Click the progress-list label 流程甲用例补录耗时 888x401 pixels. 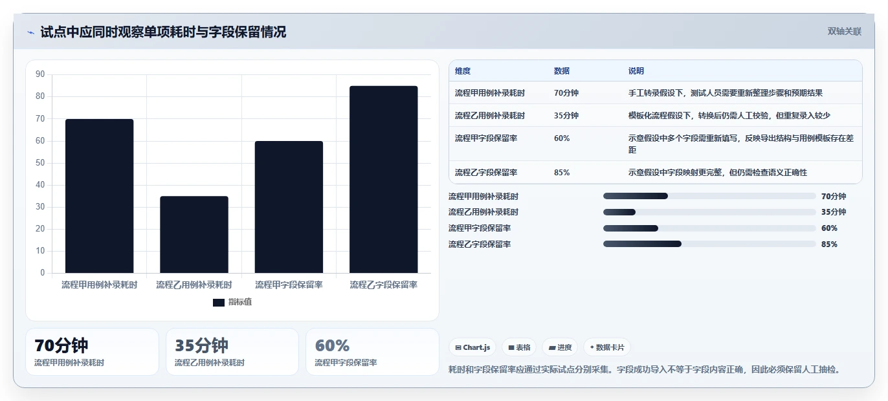(483, 197)
